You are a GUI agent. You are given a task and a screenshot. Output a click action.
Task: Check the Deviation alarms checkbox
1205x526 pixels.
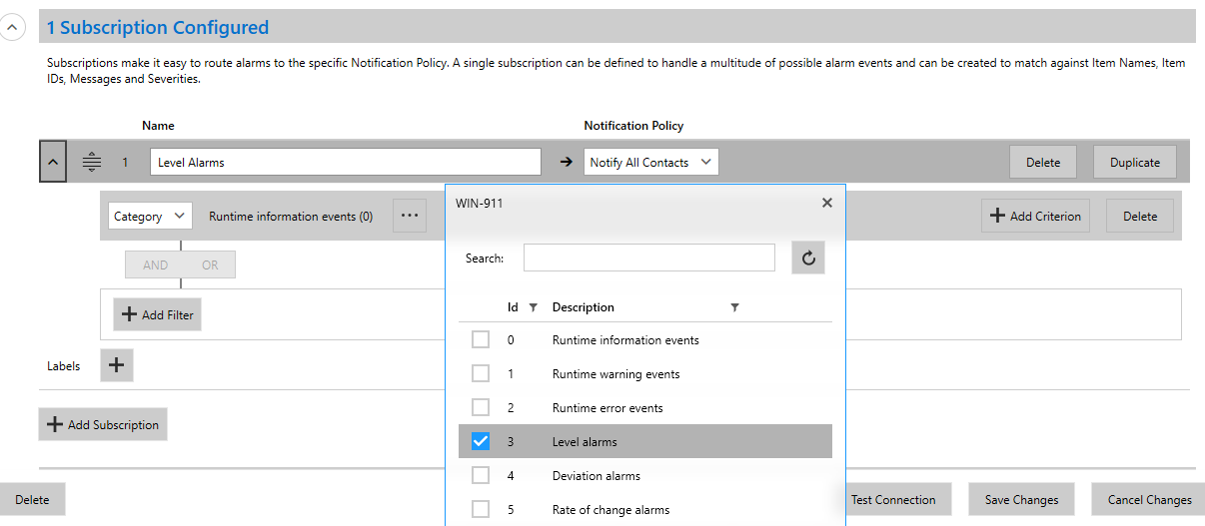[x=481, y=475]
